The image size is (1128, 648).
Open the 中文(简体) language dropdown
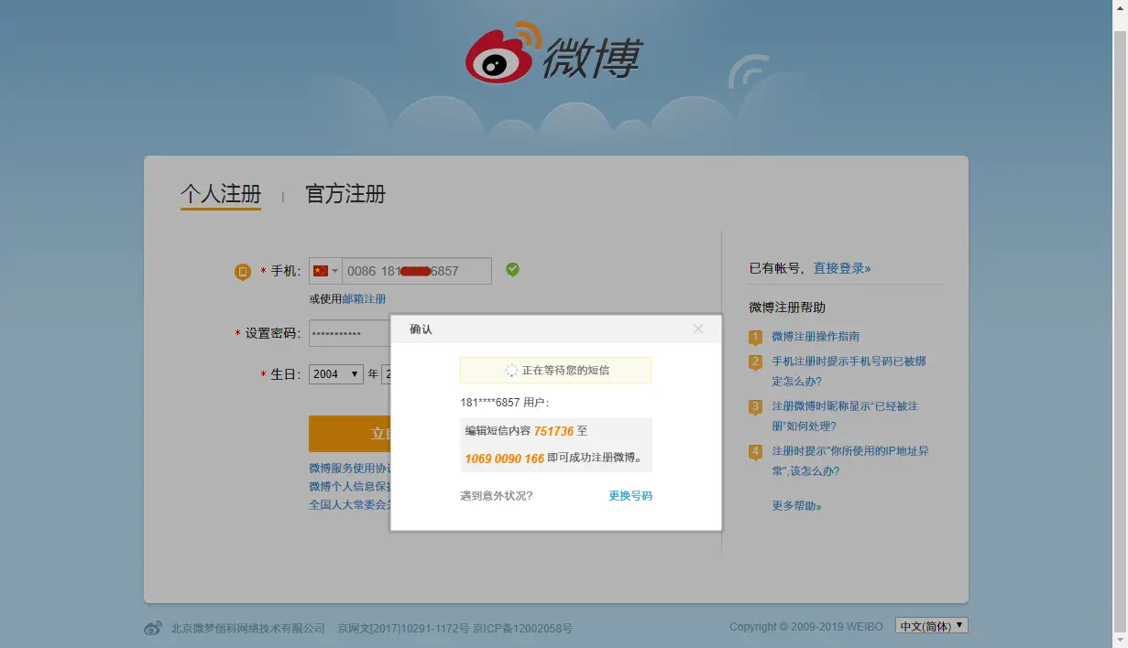pos(931,626)
